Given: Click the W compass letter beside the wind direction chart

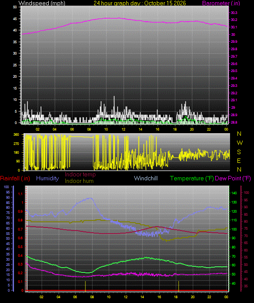Looking at the screenshot, I should (240, 143).
